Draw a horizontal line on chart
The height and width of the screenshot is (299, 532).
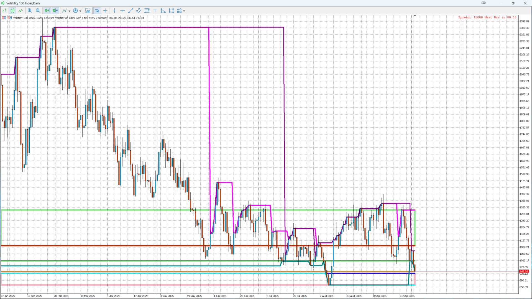[x=122, y=11]
